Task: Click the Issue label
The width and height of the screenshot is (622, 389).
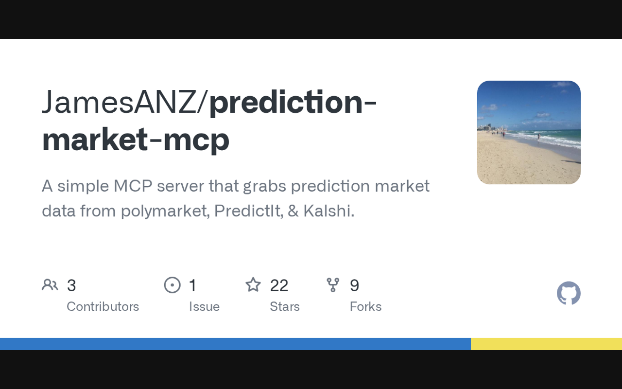Action: 204,307
